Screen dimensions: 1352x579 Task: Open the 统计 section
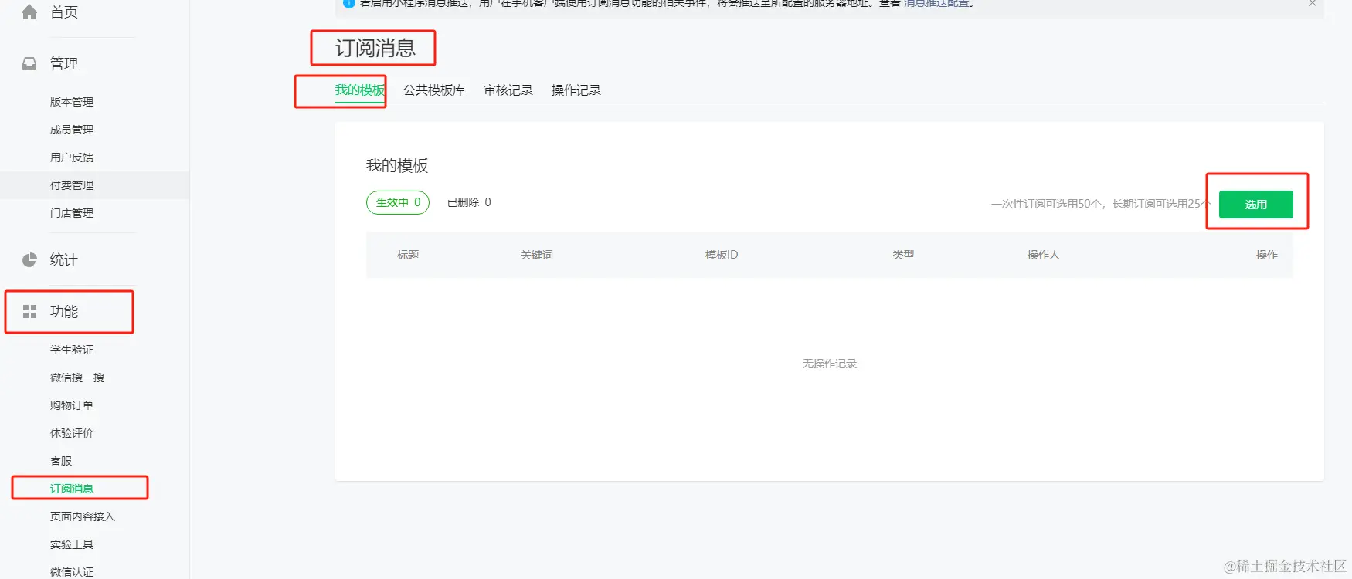(x=64, y=260)
